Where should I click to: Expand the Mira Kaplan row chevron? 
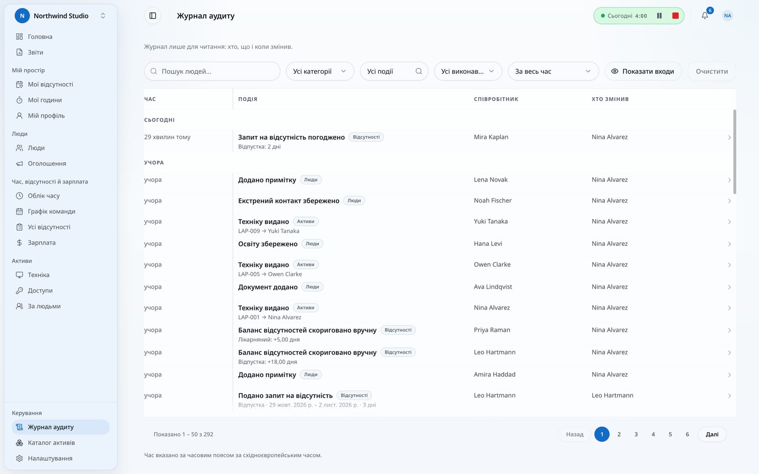point(729,137)
